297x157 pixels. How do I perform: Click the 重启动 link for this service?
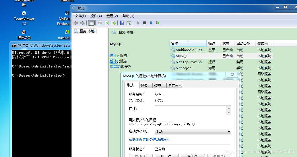[115, 67]
